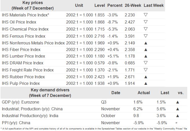Click the 'Percent' column header
The width and height of the screenshot is (190, 131).
(115, 5)
